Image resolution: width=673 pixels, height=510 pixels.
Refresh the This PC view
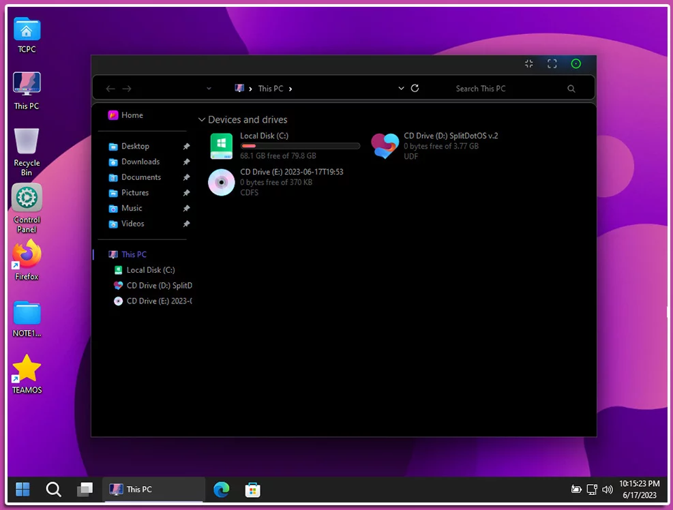(x=415, y=88)
